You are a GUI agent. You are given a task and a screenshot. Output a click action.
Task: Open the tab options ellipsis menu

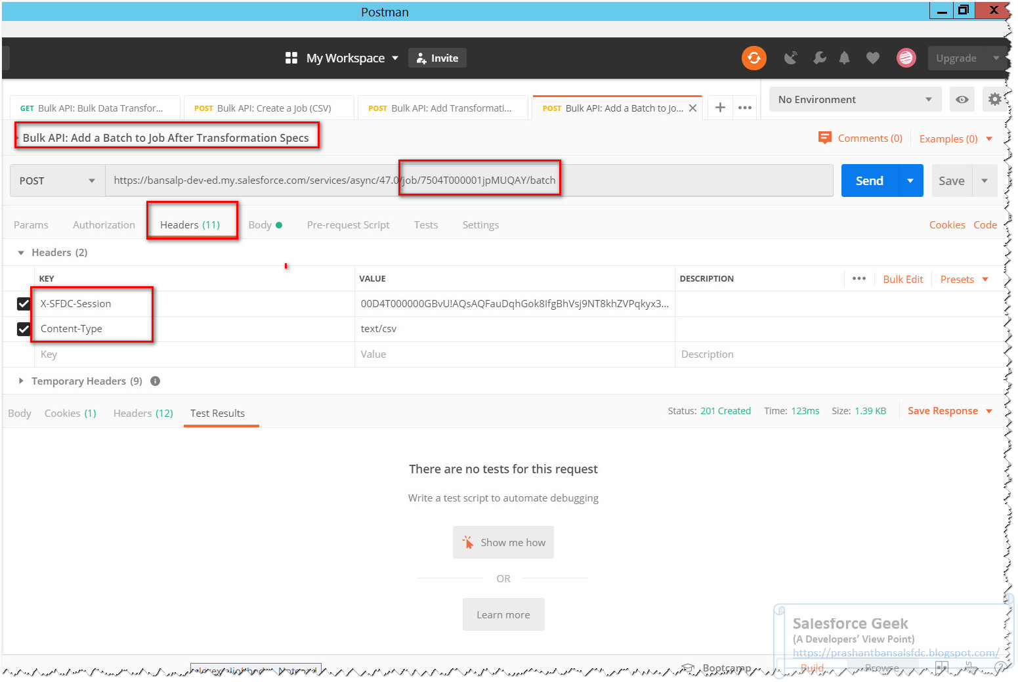(x=745, y=108)
